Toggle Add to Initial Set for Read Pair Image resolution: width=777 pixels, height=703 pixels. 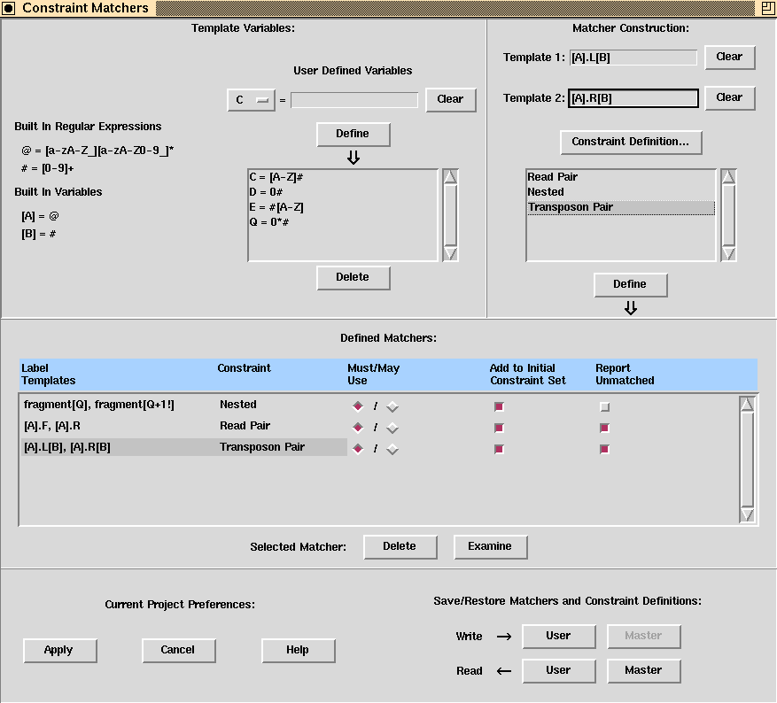click(x=499, y=429)
